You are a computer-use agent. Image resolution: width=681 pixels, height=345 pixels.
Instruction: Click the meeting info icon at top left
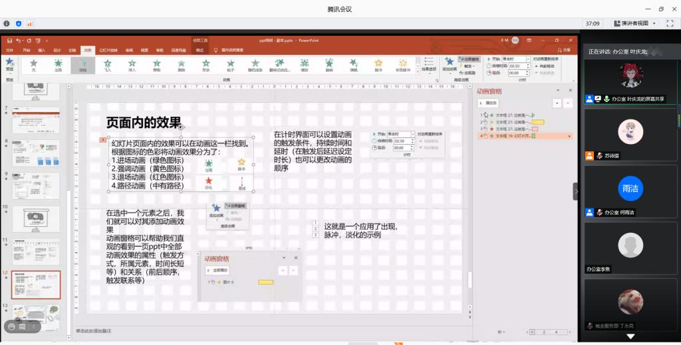click(x=7, y=23)
